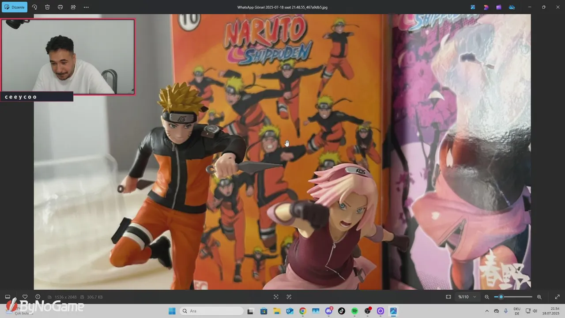Zoom in with the plus magnifier icon
This screenshot has height=318, width=565.
pyautogui.click(x=539, y=297)
